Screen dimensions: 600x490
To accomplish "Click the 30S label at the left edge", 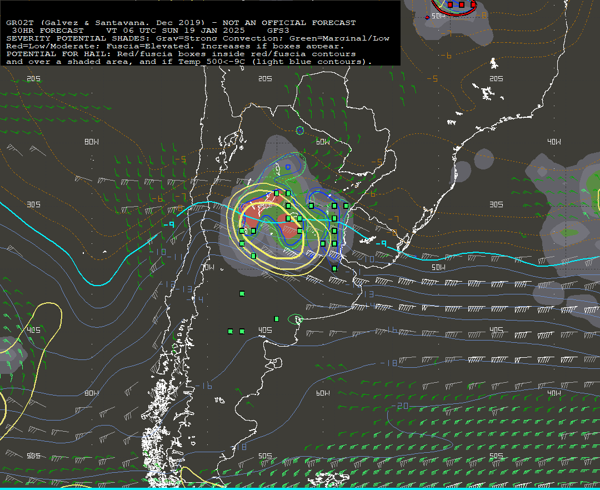I will click(x=34, y=204).
